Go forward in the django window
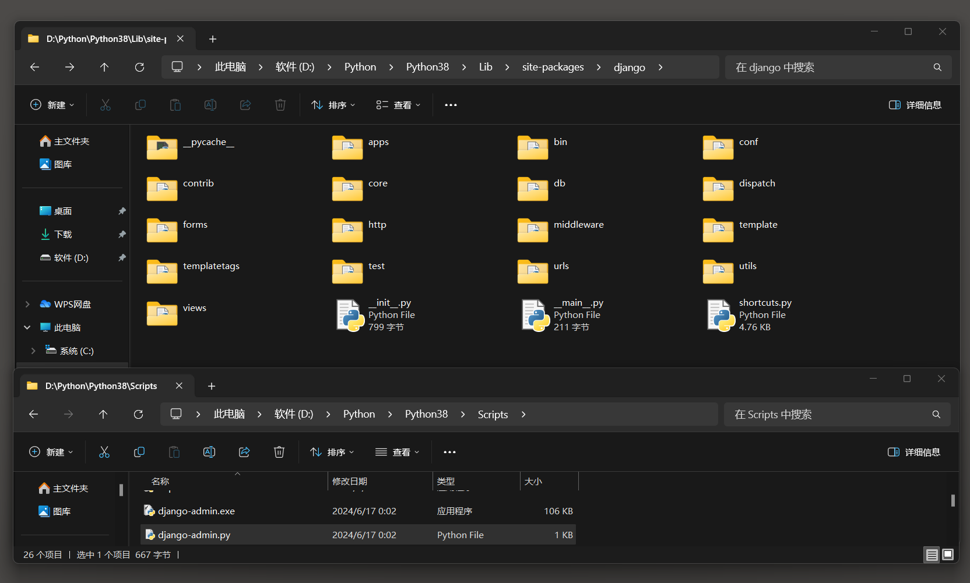This screenshot has height=583, width=970. tap(69, 67)
